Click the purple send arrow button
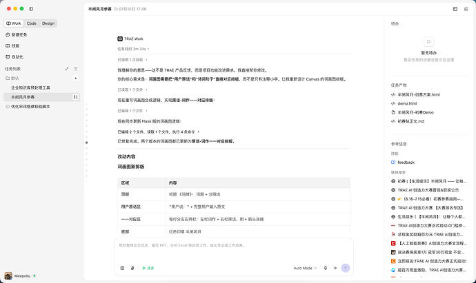The height and width of the screenshot is (283, 476). click(x=346, y=268)
